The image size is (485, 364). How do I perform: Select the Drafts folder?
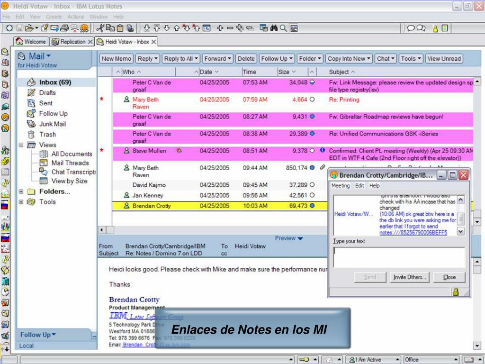click(x=47, y=92)
